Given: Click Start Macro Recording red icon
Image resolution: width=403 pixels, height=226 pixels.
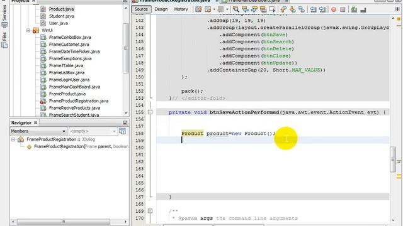Looking at the screenshot, I should click(334, 9).
